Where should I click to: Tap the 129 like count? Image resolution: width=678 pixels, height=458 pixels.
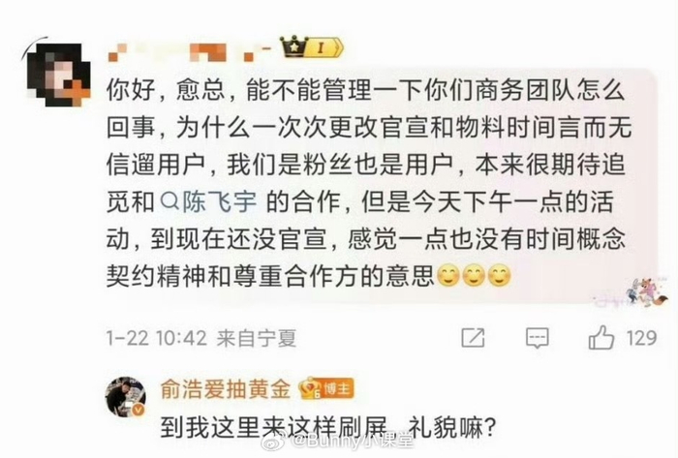tap(641, 338)
